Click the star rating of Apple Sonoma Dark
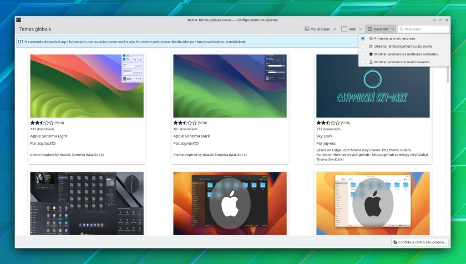Image resolution: width=466 pixels, height=264 pixels. (x=185, y=123)
